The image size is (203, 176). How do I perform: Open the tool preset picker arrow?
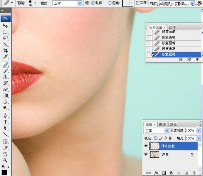(12, 3)
